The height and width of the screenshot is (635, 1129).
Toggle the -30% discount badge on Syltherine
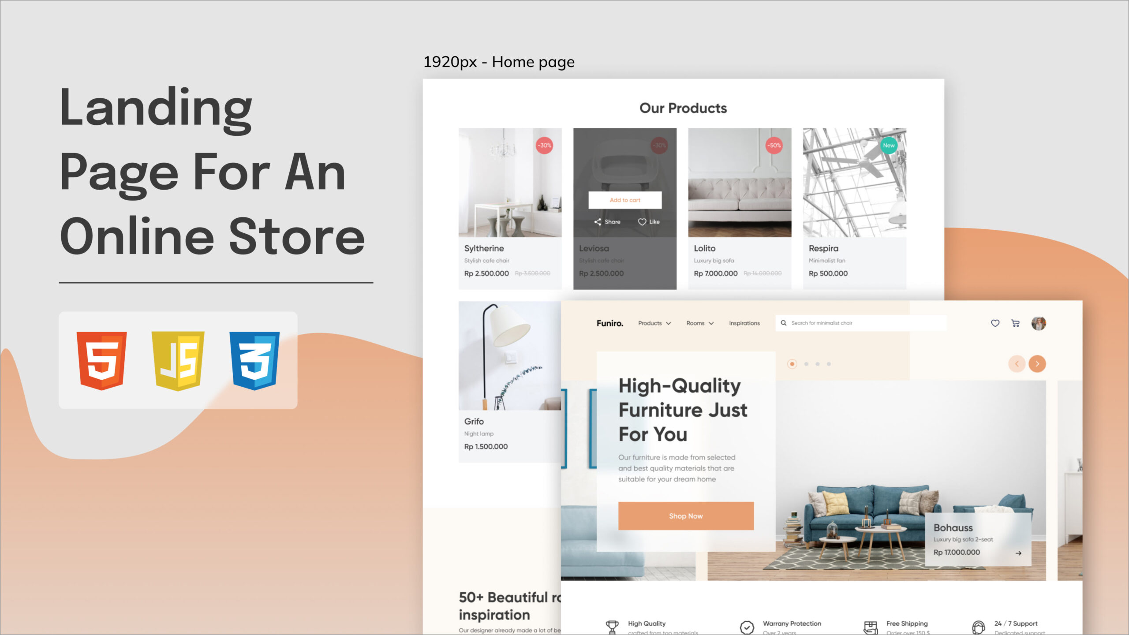coord(546,146)
